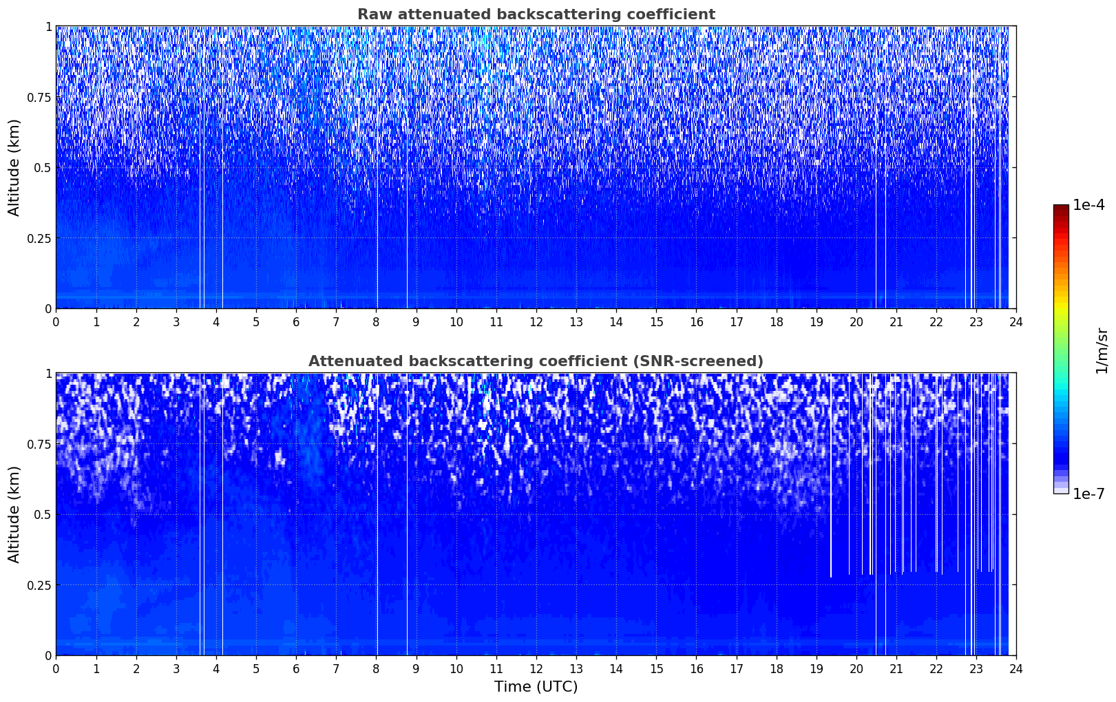Click the 'Time (UTC)' axis label
Screen dimensions: 1116x702
coord(536,687)
